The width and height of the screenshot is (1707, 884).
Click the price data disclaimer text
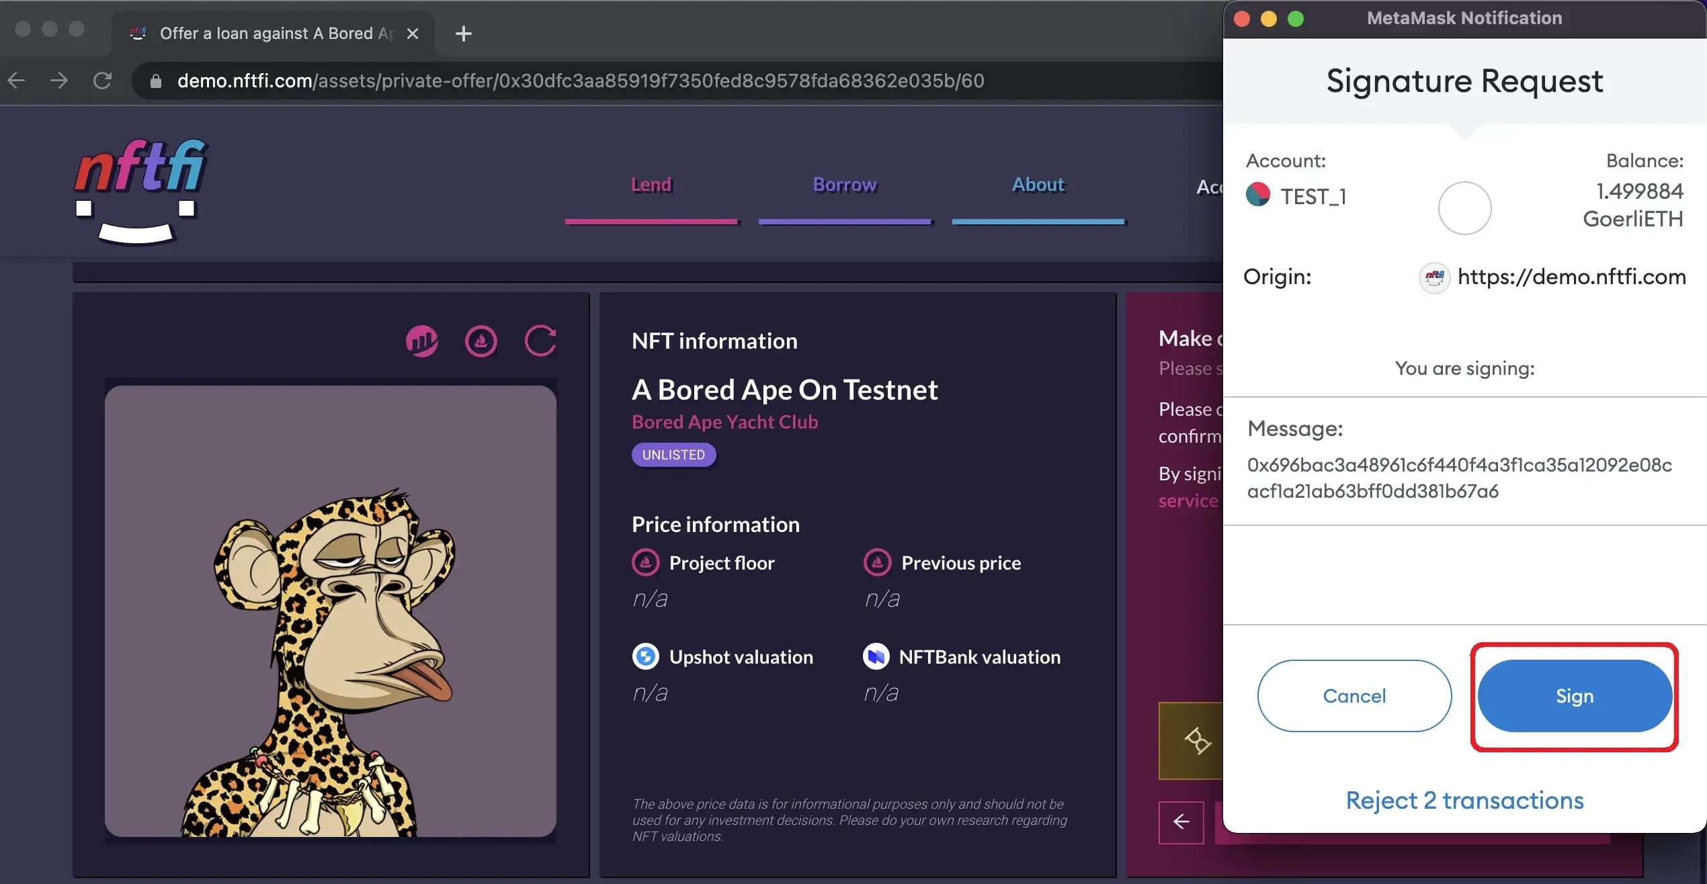[849, 820]
